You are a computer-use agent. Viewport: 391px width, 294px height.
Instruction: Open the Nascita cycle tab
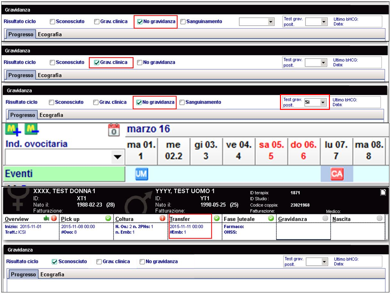pyautogui.click(x=341, y=219)
